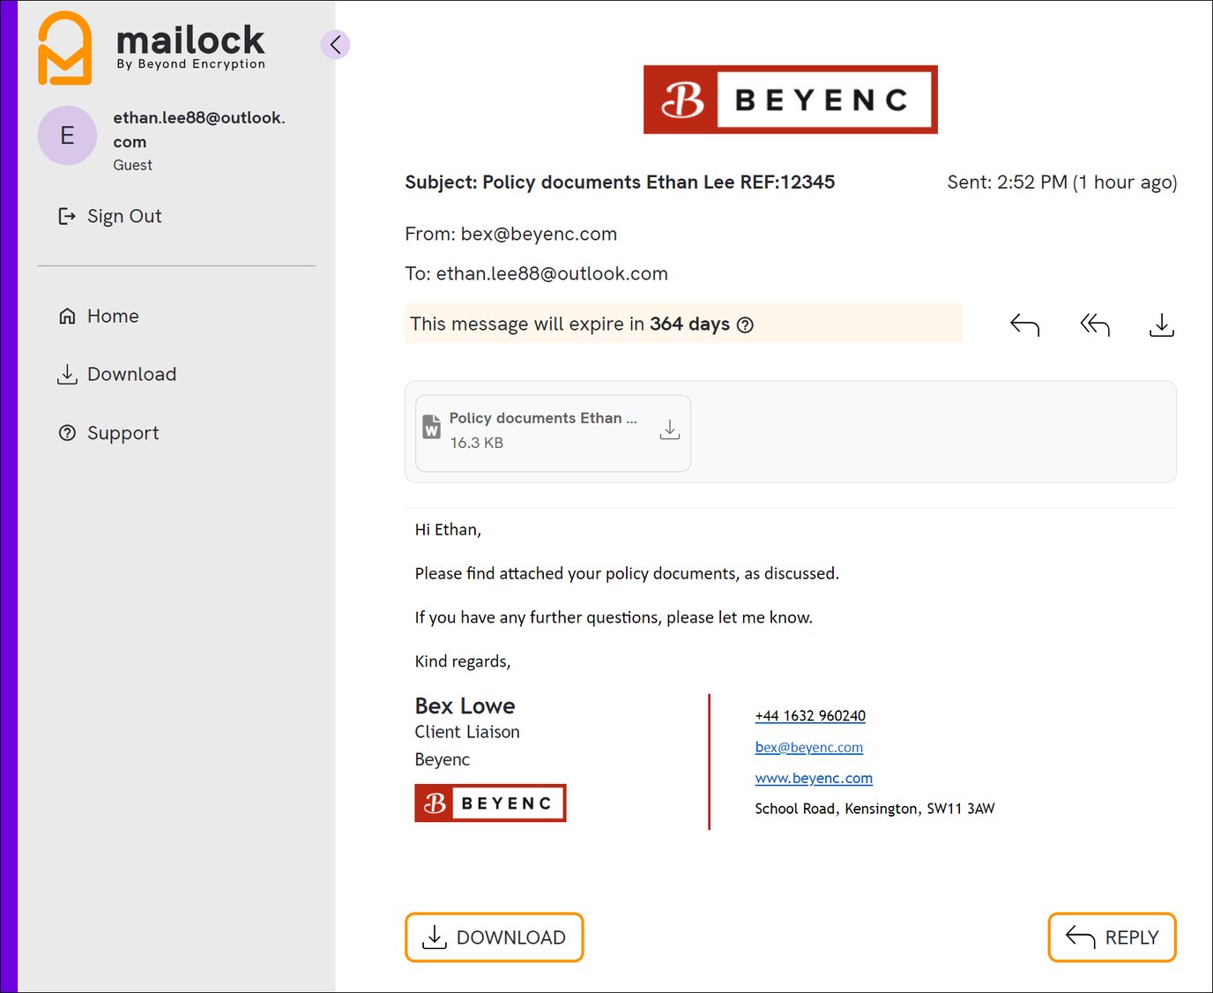This screenshot has height=993, width=1213.
Task: Select the Support question-mark icon
Action: (67, 433)
